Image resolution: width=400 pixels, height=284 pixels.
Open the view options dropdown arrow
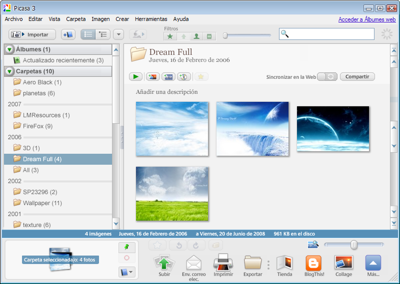[x=118, y=34]
